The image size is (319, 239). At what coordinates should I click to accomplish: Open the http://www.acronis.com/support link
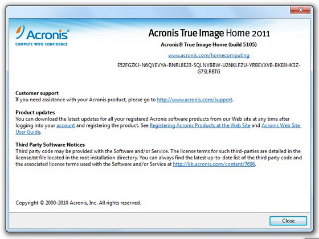[x=194, y=100]
